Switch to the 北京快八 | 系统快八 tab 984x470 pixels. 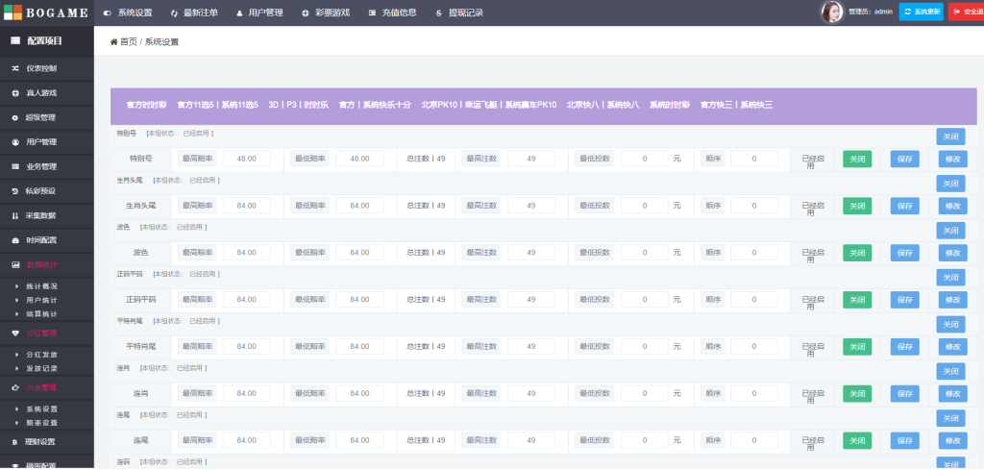603,105
